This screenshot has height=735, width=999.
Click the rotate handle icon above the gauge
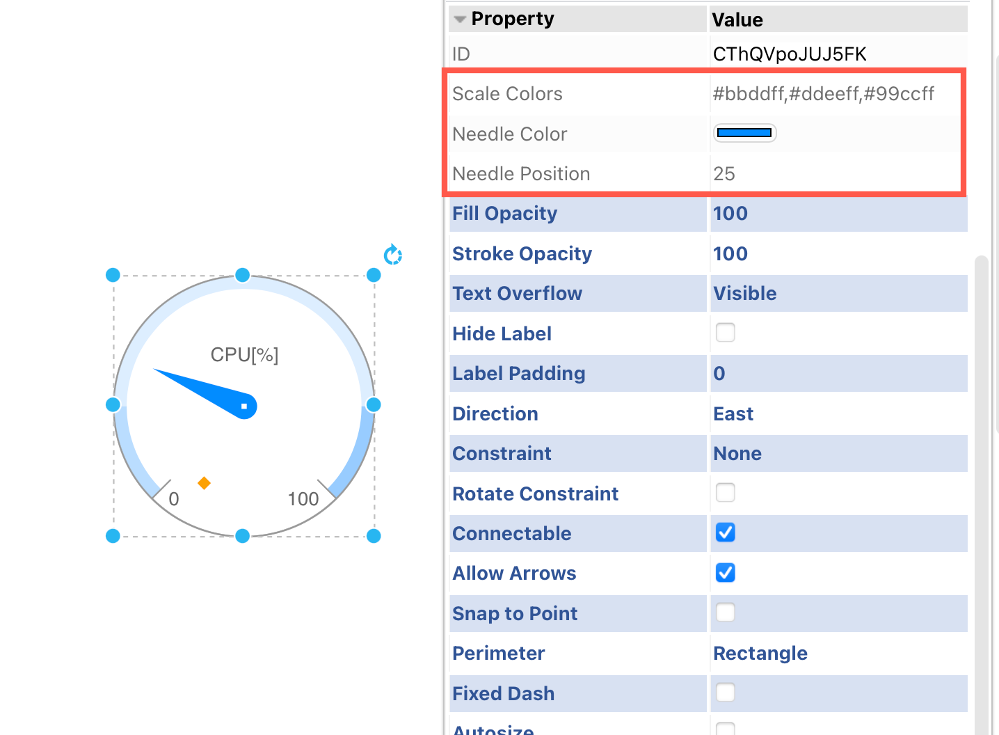[x=392, y=255]
